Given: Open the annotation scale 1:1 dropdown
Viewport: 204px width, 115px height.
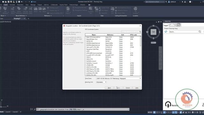Looking at the screenshot, I should (189, 112).
